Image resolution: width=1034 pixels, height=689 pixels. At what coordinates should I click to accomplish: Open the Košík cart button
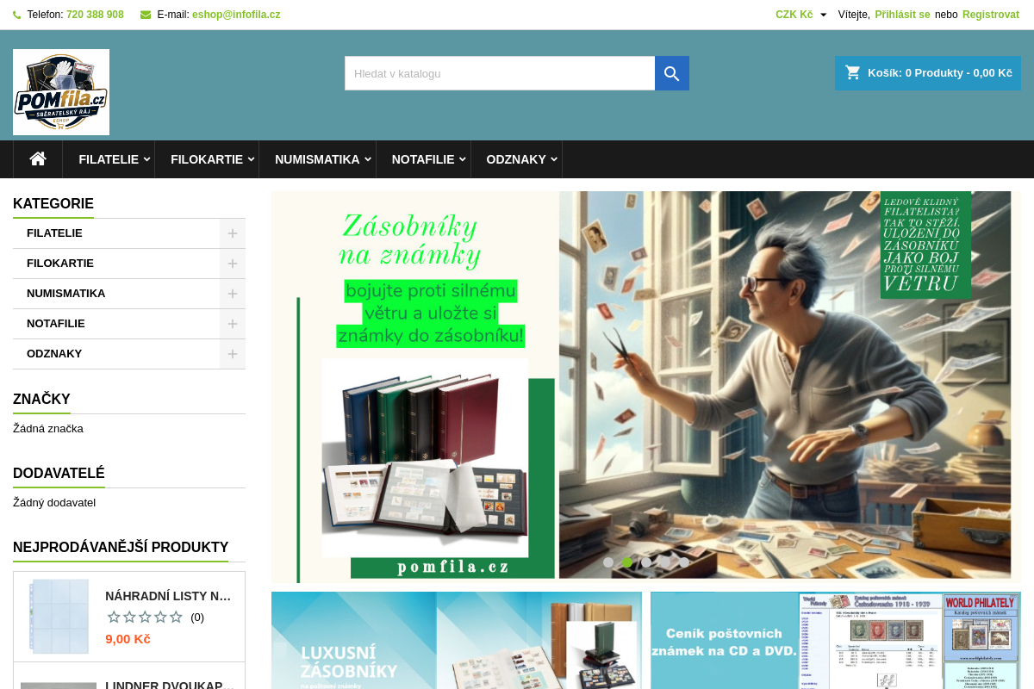(928, 73)
